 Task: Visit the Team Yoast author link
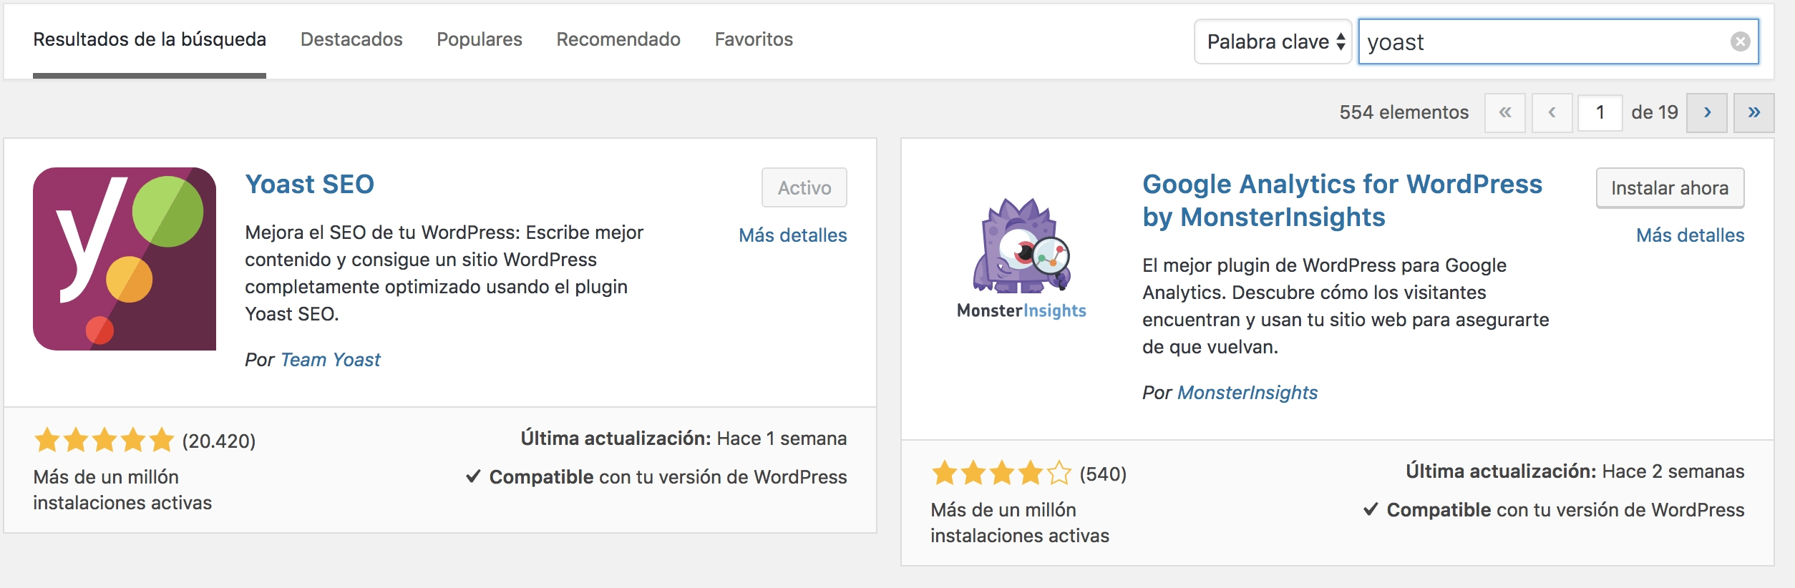[x=331, y=360]
